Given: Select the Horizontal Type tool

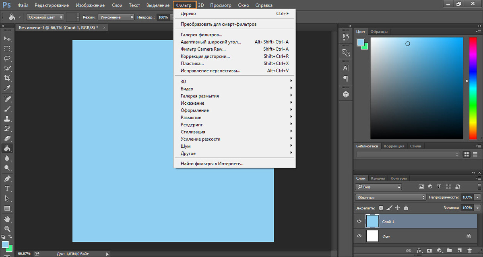Looking at the screenshot, I should coord(7,189).
